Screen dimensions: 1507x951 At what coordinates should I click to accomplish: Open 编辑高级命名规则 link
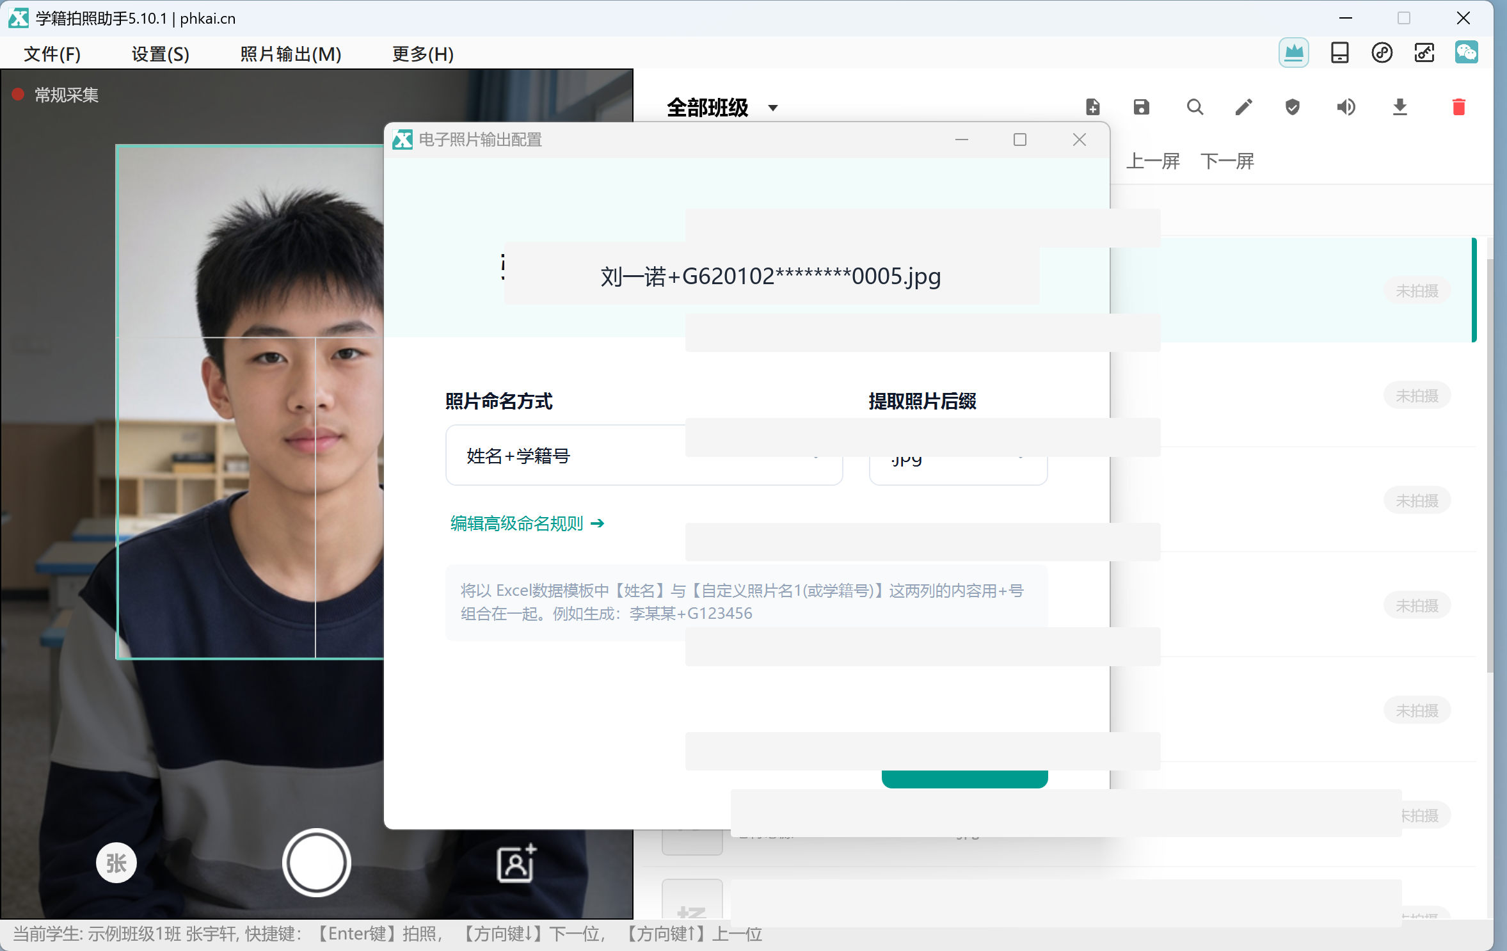click(x=527, y=523)
